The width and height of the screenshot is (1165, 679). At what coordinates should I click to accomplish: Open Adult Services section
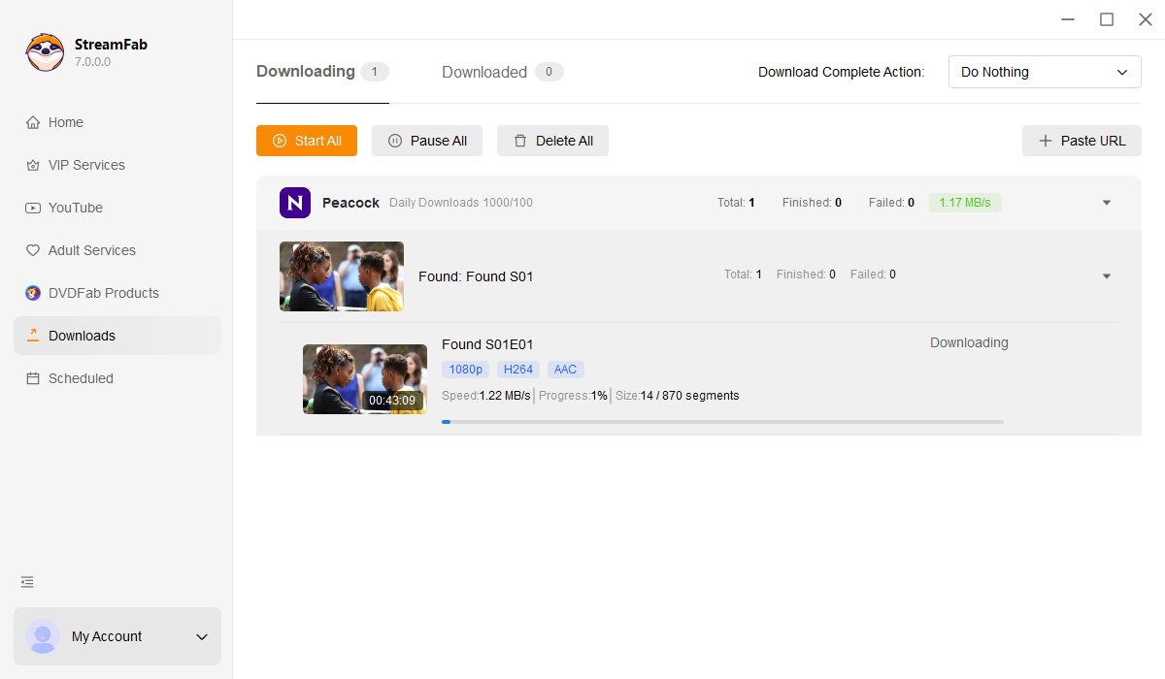tap(91, 250)
